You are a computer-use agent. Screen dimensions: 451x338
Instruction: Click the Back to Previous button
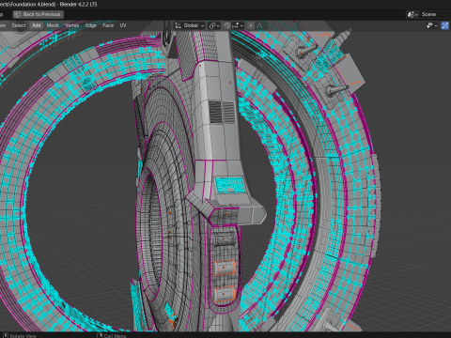tap(39, 14)
